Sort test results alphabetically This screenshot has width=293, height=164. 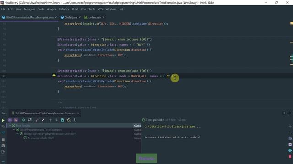[23, 120]
